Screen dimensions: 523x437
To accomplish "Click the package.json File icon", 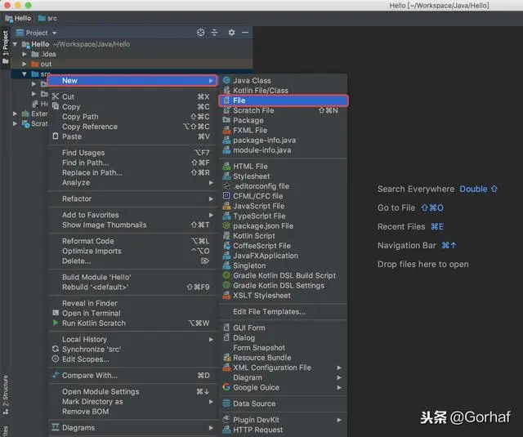I will click(x=226, y=225).
